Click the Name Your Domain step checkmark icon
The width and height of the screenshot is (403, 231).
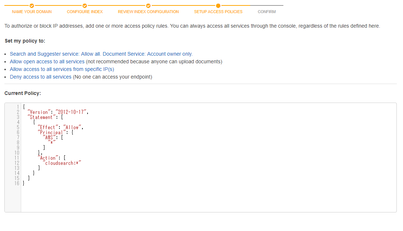click(32, 6)
